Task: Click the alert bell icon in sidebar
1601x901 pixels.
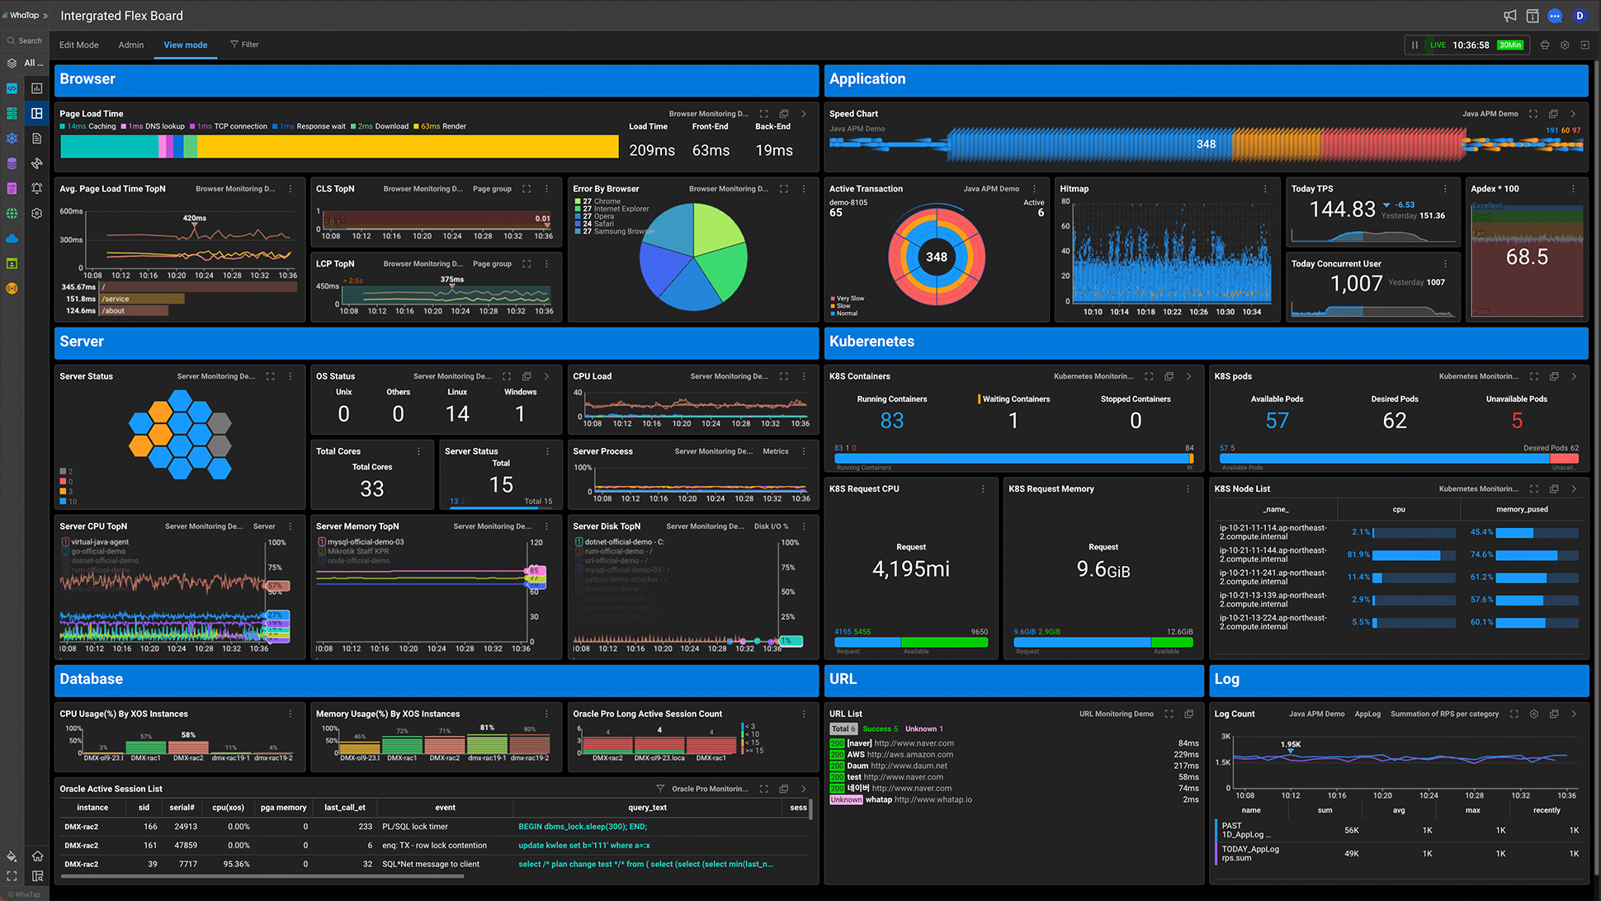Action: [35, 188]
